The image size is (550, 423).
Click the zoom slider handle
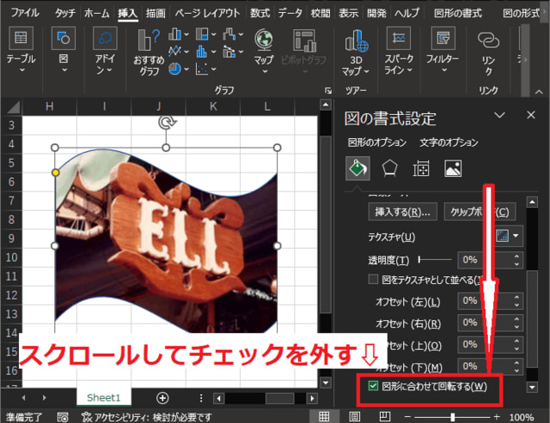pos(453,417)
